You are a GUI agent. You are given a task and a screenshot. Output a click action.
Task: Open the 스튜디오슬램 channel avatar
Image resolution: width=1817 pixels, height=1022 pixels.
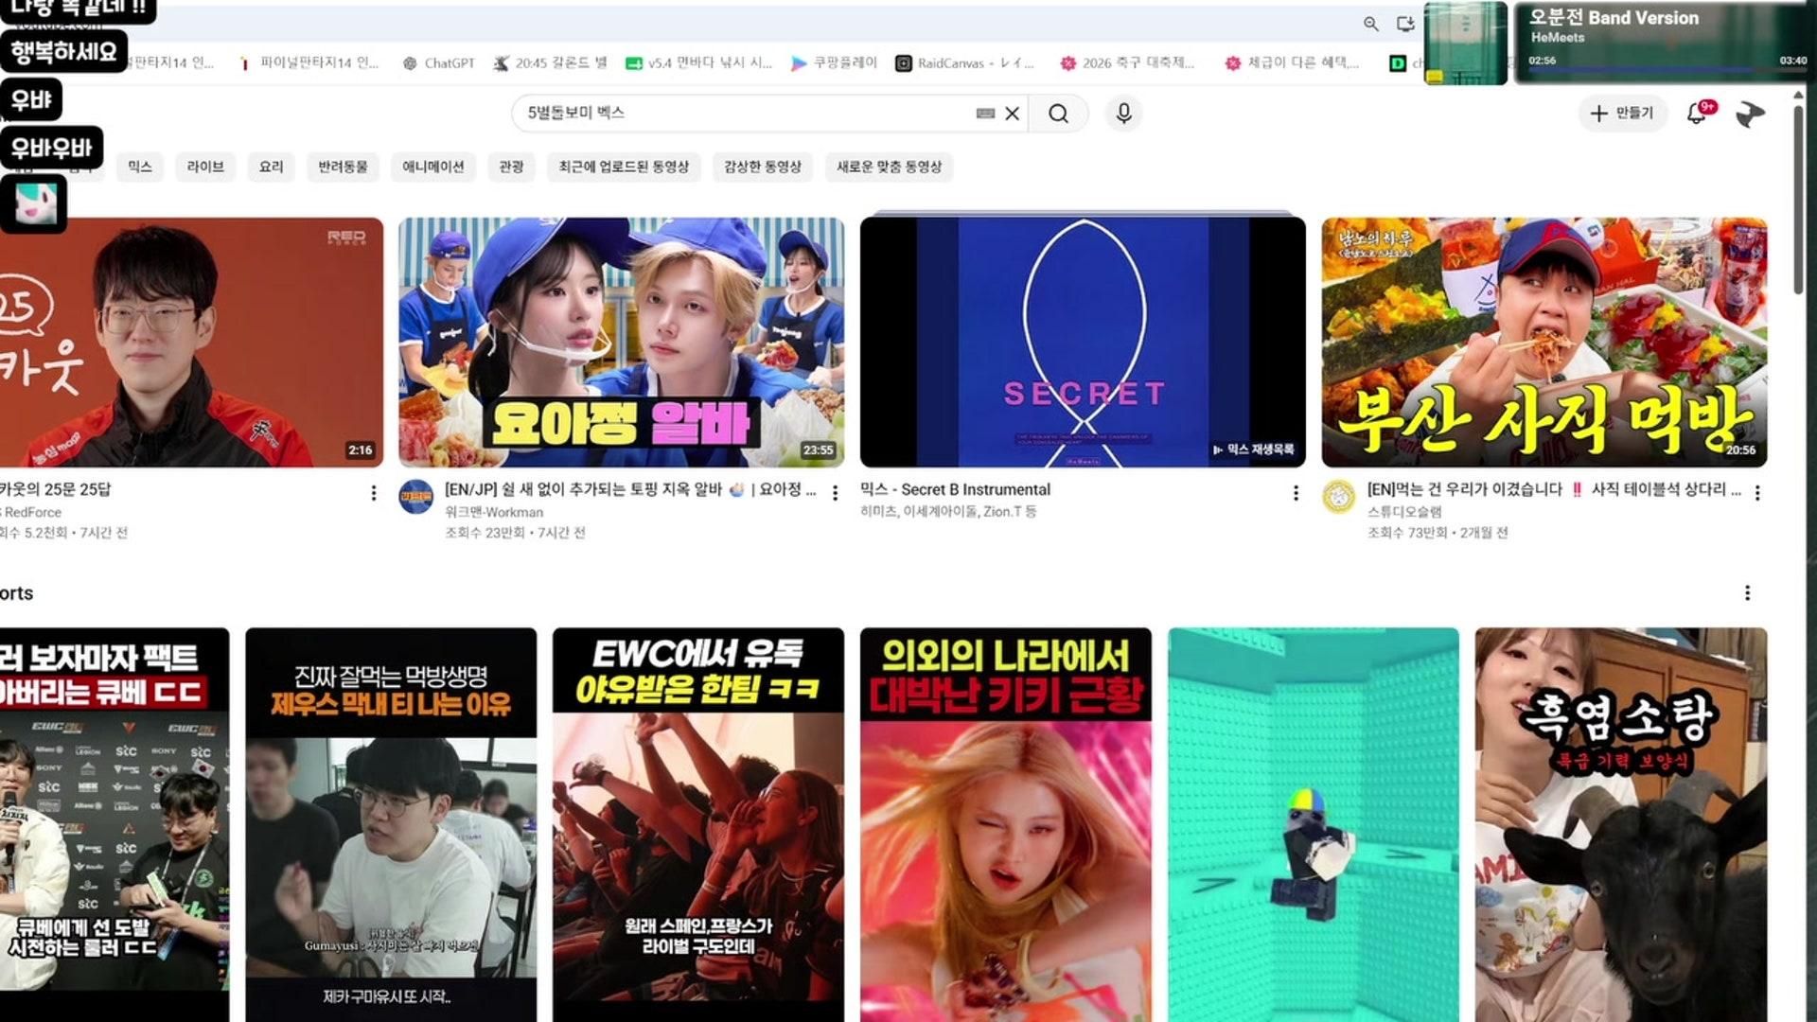(1339, 497)
